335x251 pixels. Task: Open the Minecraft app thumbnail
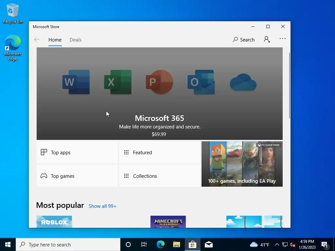coord(168,222)
